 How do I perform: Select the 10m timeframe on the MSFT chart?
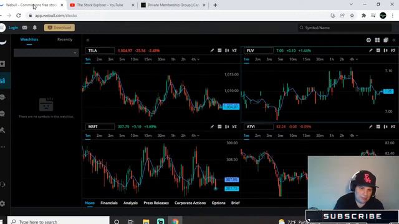click(x=135, y=136)
